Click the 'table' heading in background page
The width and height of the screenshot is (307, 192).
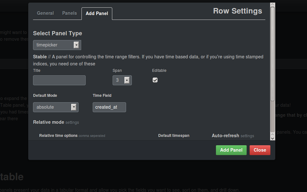coord(12,177)
